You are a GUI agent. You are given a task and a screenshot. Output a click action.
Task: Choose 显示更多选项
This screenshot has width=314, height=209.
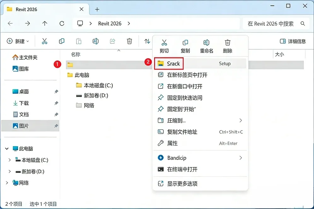click(x=200, y=184)
